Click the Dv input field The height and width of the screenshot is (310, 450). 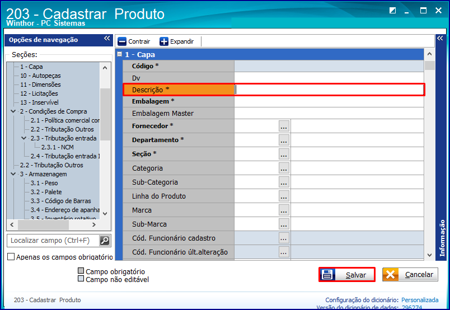click(329, 78)
